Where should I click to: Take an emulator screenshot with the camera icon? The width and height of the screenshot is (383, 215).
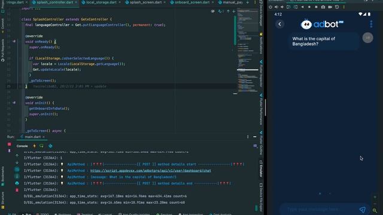(323, 7)
